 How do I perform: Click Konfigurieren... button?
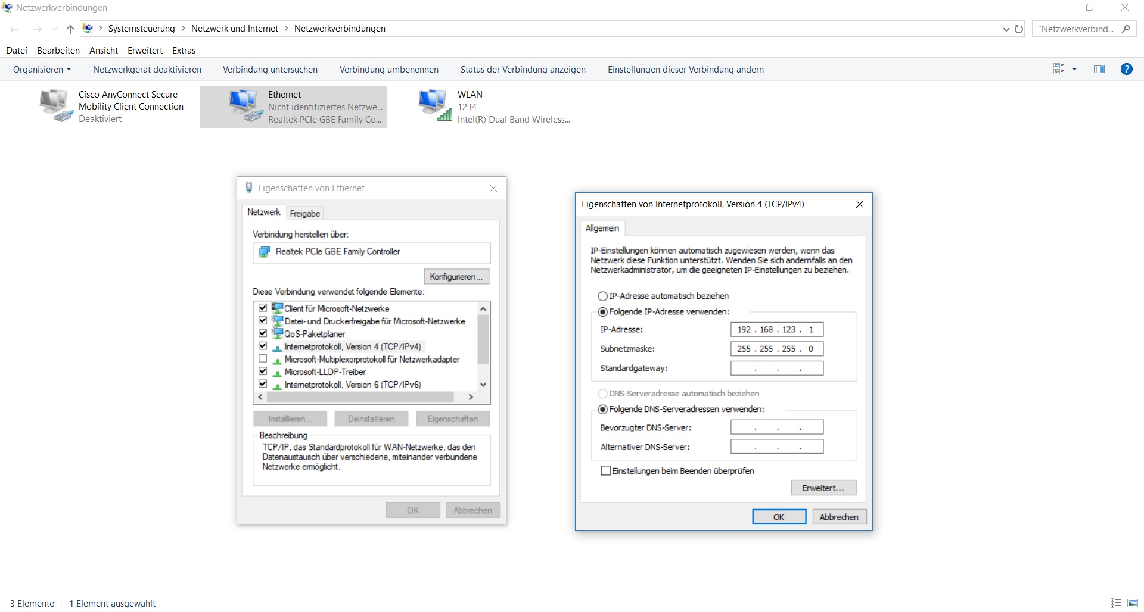(x=456, y=276)
